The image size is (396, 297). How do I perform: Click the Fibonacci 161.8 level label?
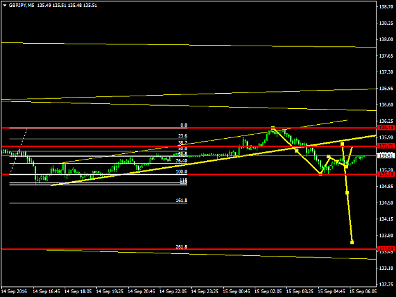[x=181, y=200]
